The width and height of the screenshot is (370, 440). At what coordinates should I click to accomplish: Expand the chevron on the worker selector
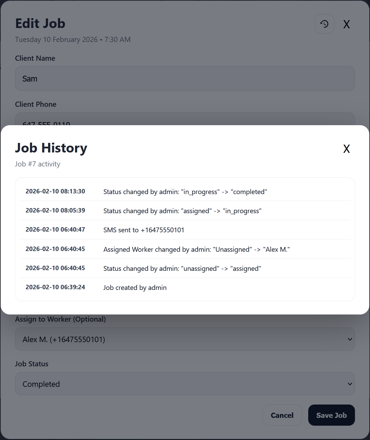click(350, 339)
